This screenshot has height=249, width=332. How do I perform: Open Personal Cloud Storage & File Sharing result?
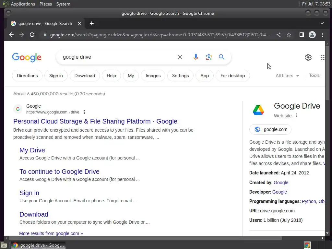(95, 121)
